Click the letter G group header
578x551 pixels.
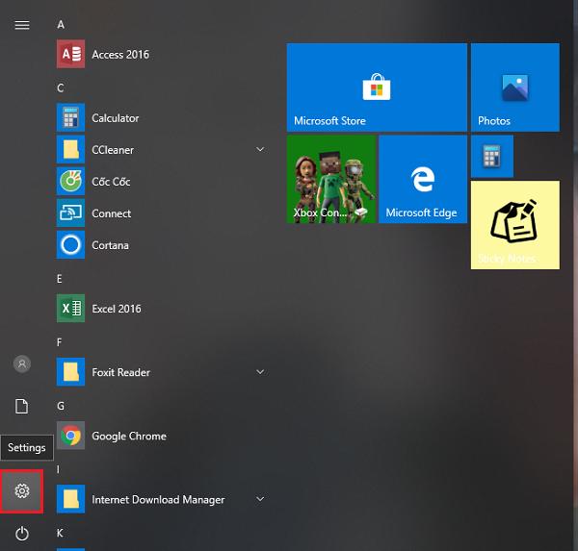[61, 406]
